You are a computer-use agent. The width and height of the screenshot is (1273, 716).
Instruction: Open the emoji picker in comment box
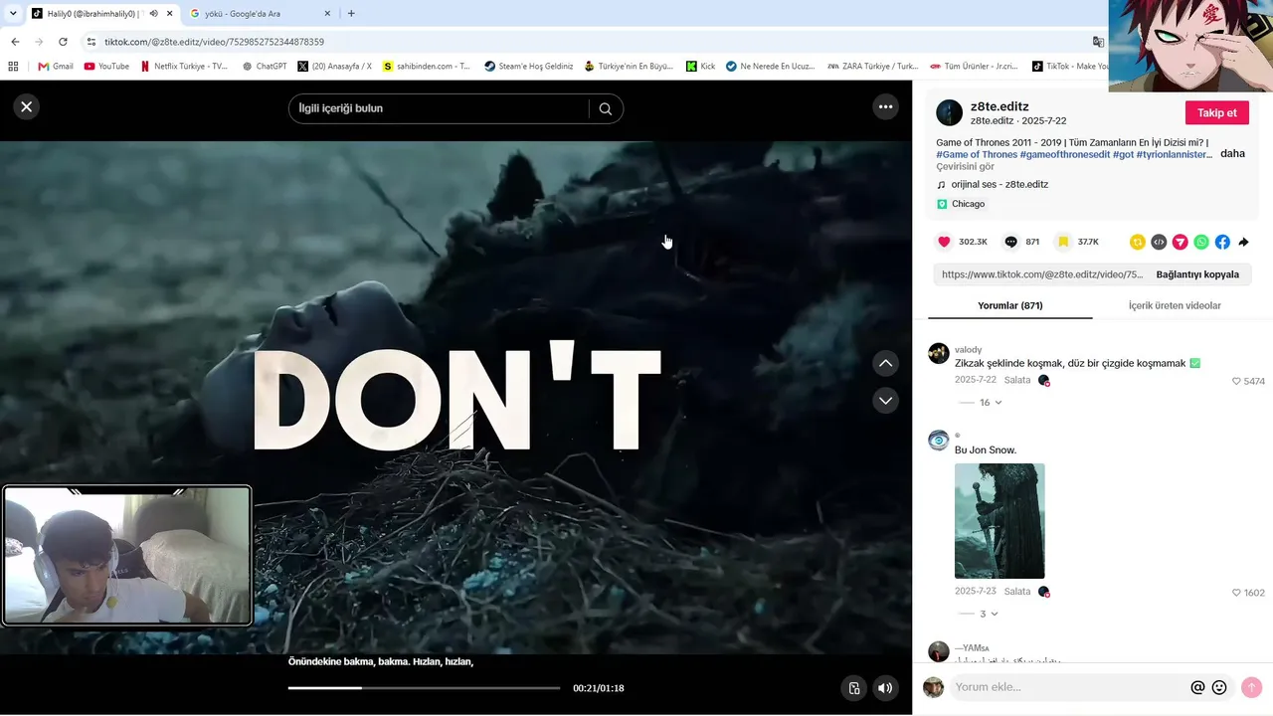pos(1219,687)
